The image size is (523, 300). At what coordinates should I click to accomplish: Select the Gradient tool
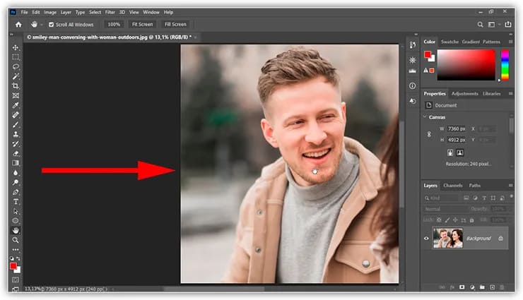point(16,163)
